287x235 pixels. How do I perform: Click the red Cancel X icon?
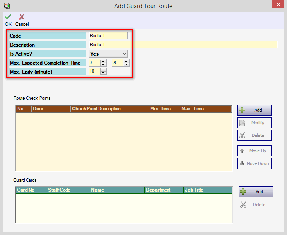pos(22,17)
